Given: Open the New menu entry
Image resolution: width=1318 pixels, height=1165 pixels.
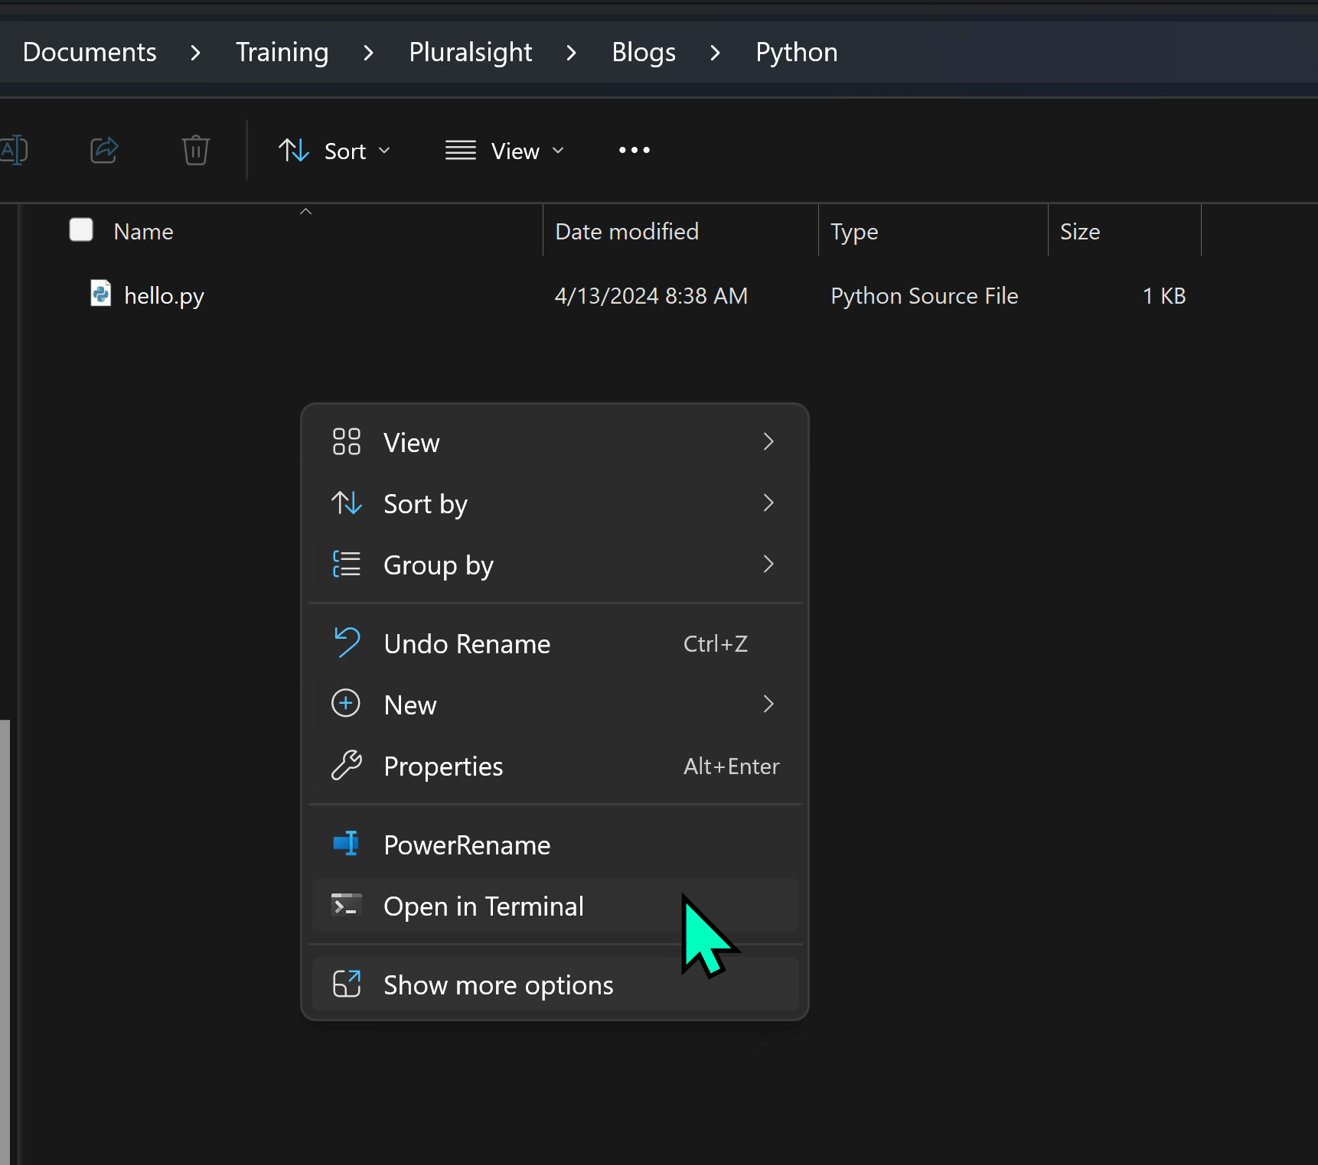Looking at the screenshot, I should point(555,705).
